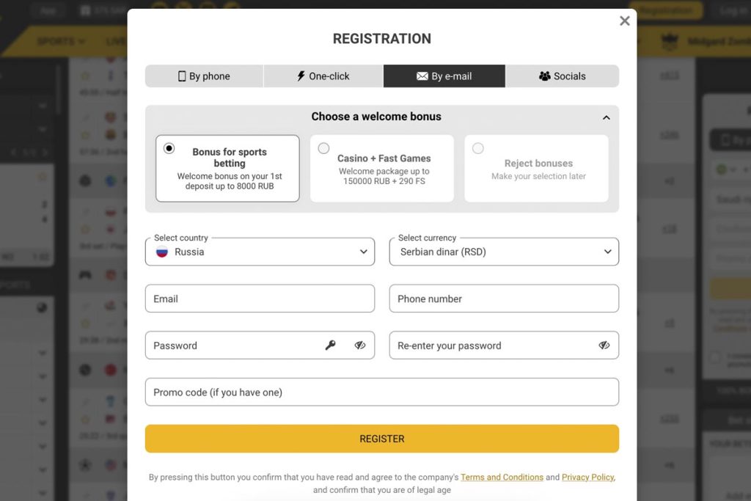Open the Terms and Conditions link
Viewport: 751px width, 501px height.
click(x=502, y=478)
